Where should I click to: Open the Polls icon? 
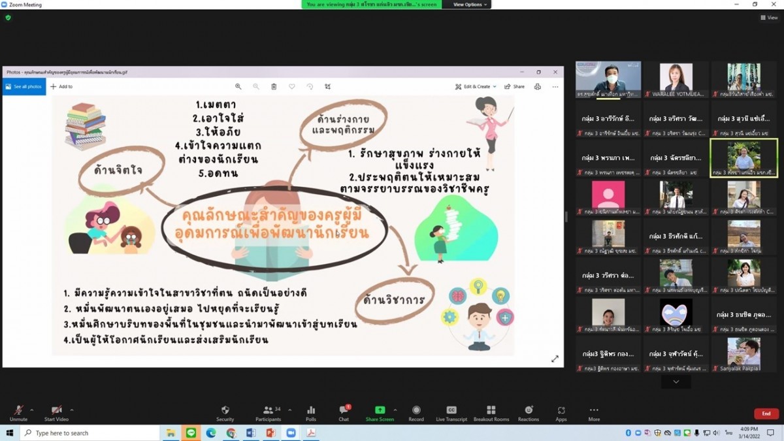(x=311, y=412)
